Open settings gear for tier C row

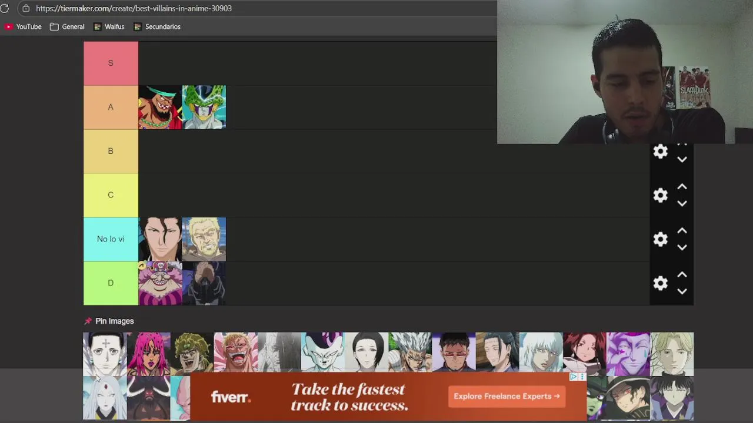pos(661,195)
